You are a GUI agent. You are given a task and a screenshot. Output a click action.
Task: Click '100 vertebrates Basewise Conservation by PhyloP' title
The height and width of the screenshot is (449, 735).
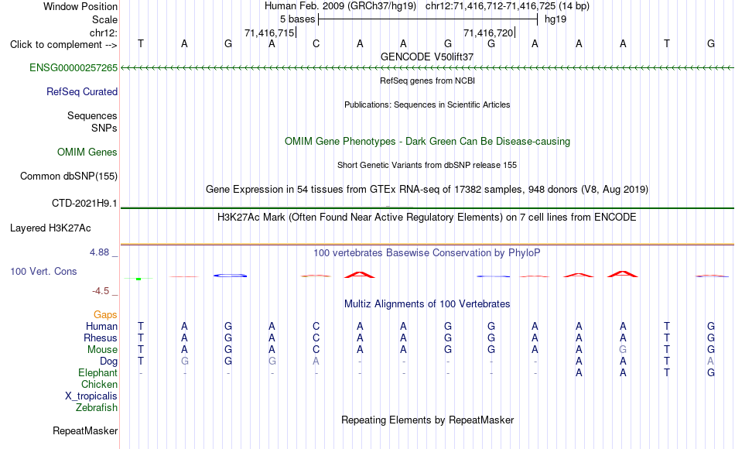(x=427, y=253)
